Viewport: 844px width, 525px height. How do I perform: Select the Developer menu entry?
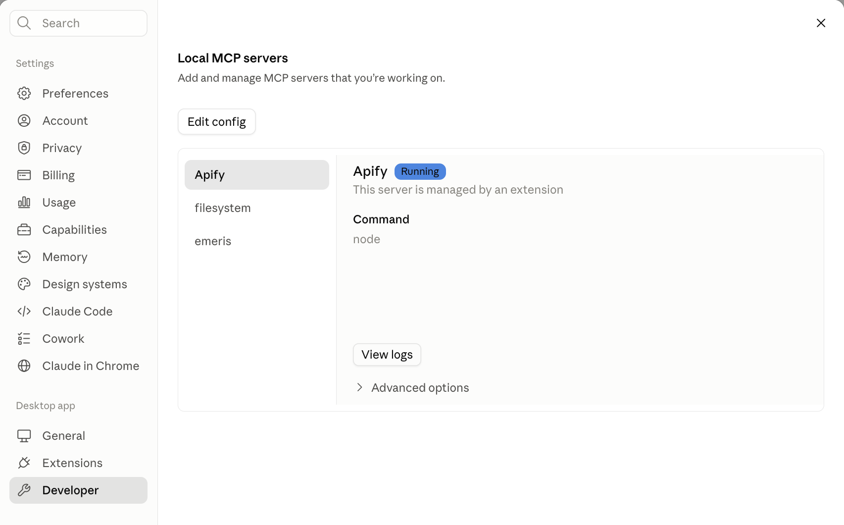click(x=78, y=490)
